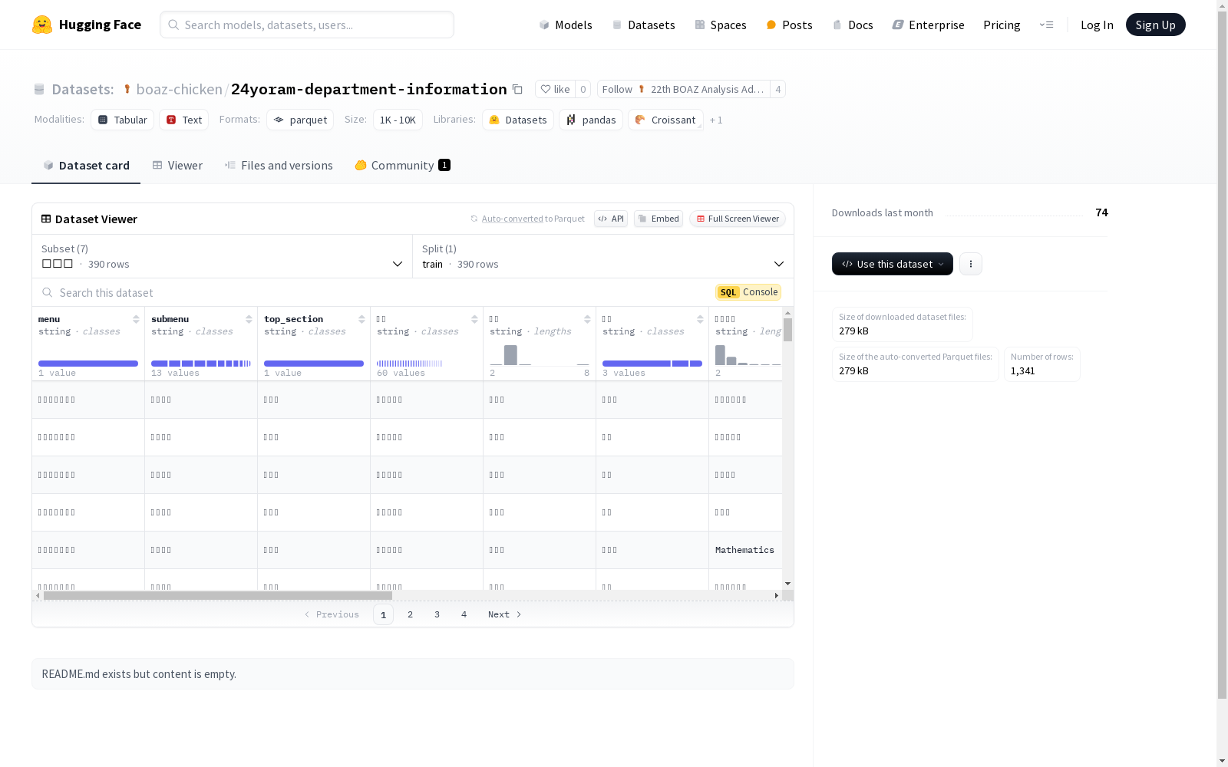Viewport: 1228px width, 767px height.
Task: Go to page 4 of the table
Action: (x=464, y=614)
